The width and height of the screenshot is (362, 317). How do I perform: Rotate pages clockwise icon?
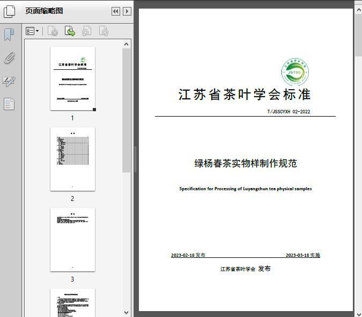(x=104, y=31)
